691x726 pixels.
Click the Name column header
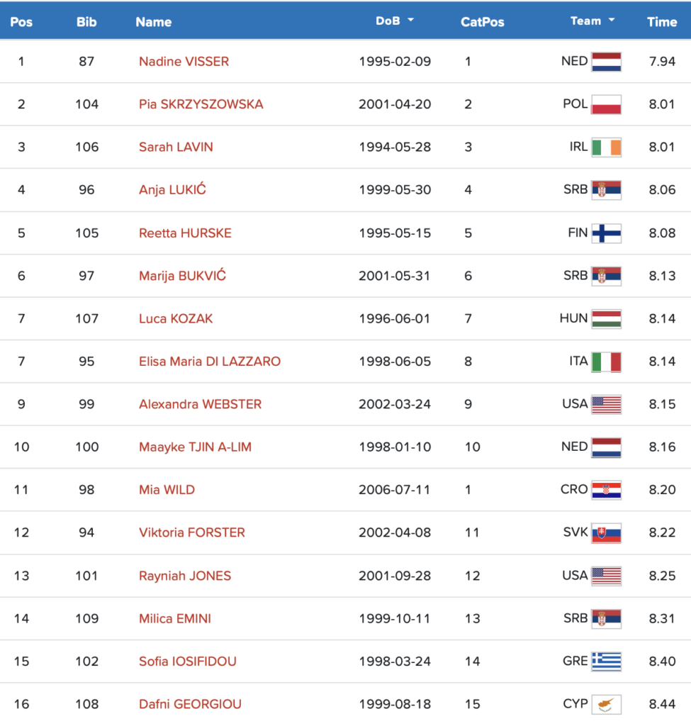click(154, 22)
